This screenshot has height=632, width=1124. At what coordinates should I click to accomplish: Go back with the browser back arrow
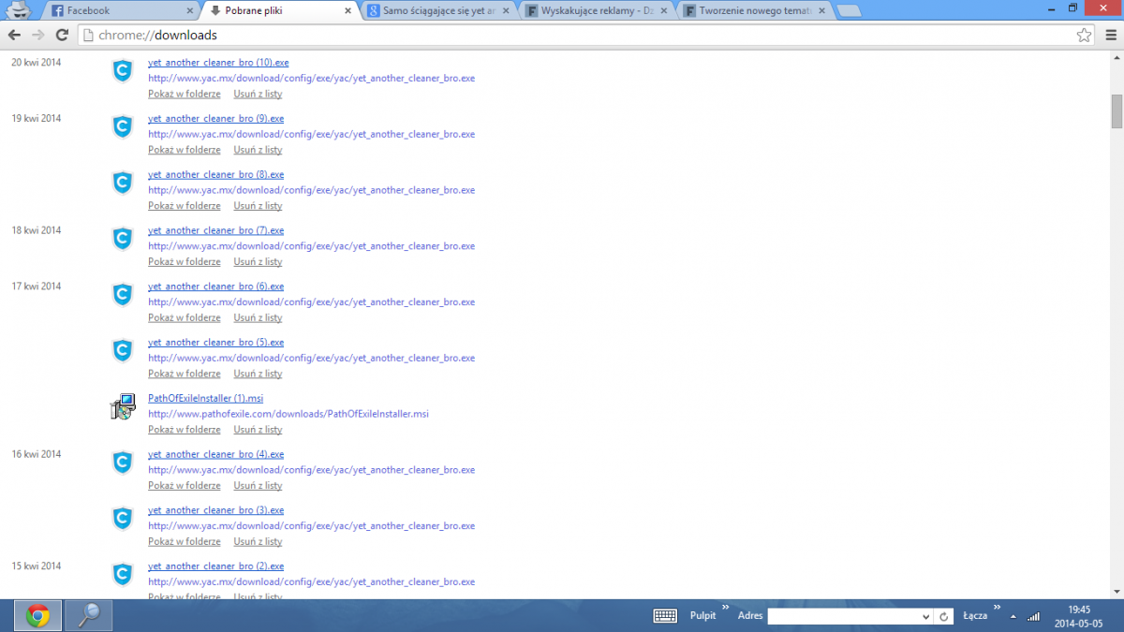click(14, 35)
